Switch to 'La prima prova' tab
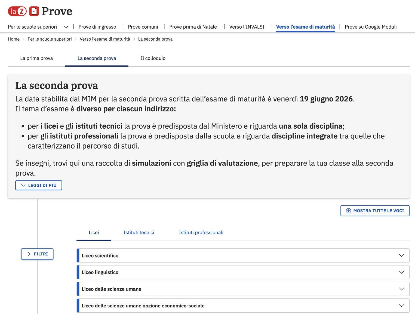415x314 pixels. click(x=36, y=58)
